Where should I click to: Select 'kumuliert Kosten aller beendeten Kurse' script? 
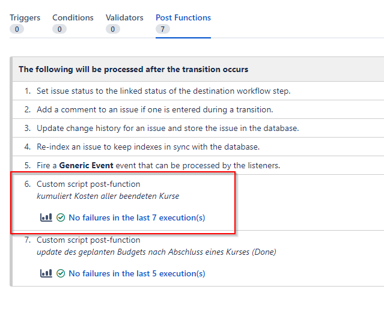pyautogui.click(x=108, y=196)
